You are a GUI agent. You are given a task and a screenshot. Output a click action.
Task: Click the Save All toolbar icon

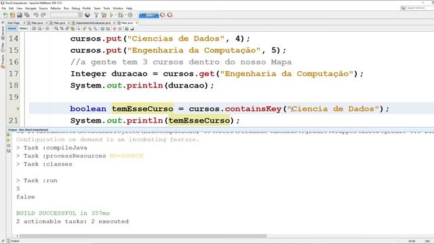click(x=27, y=15)
